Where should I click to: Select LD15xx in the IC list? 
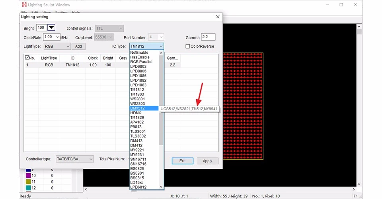(144, 182)
